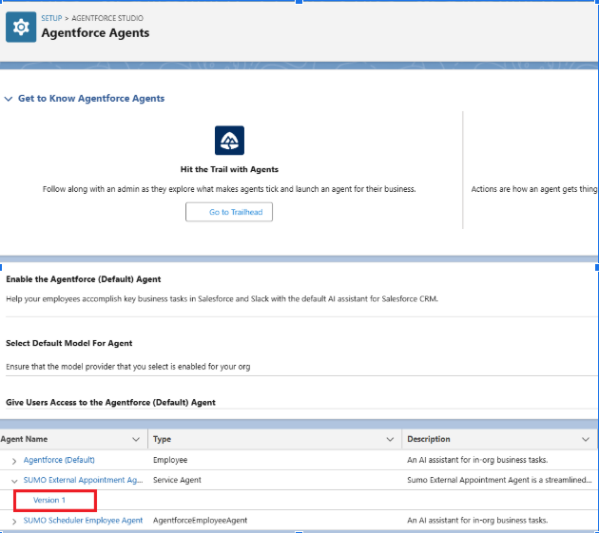Open the SETUP breadcrumb link
This screenshot has width=599, height=533.
point(53,18)
